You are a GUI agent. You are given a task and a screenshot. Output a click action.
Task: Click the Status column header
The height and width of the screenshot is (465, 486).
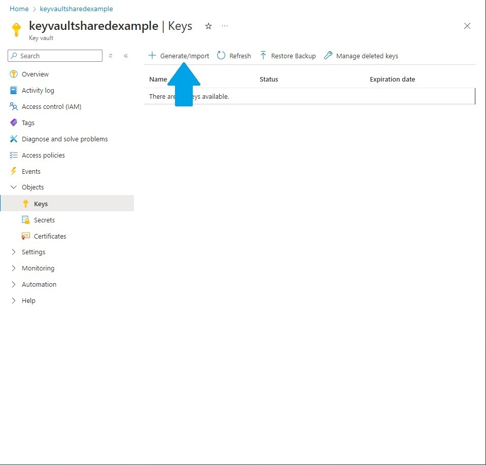[x=269, y=79]
